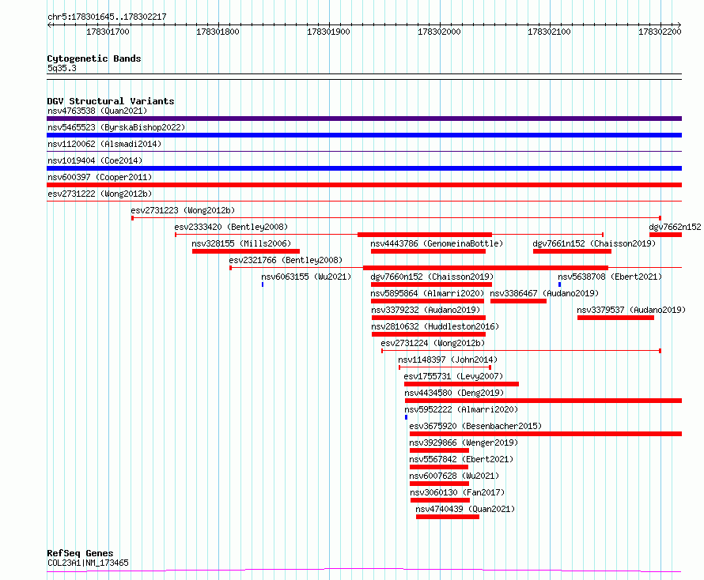Click nsv328155 (Mills2006) label

click(241, 243)
